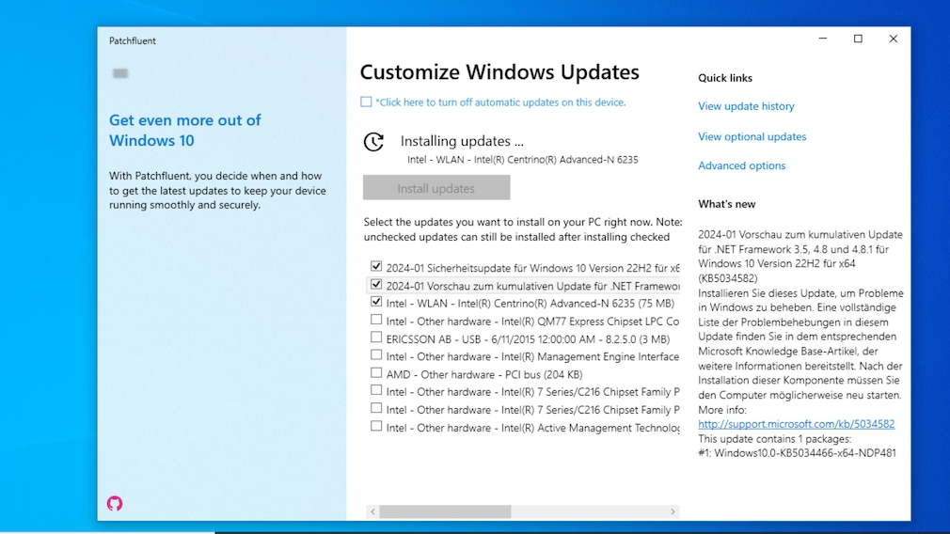Click the 'What's new' heading
The width and height of the screenshot is (950, 534).
click(x=726, y=204)
